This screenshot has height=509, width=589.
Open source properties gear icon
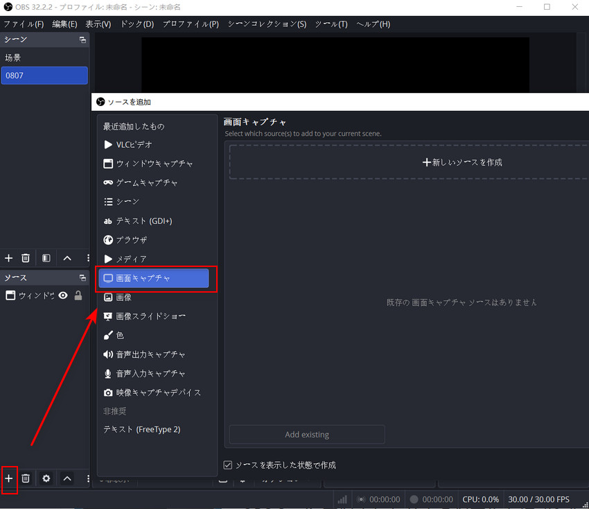(x=46, y=478)
